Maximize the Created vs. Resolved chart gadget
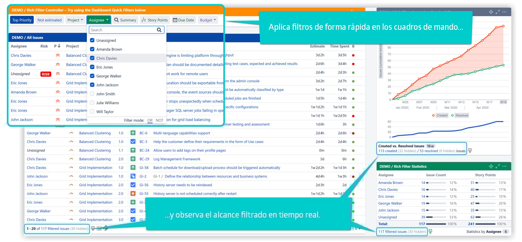Image resolution: width=522 pixels, height=242 pixels. coord(498,12)
